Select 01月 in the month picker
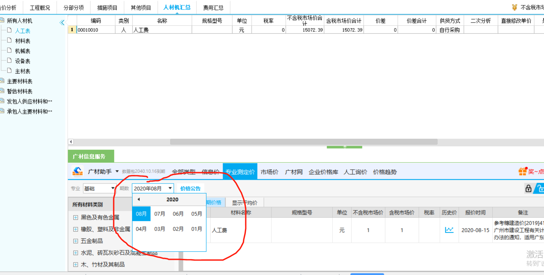Screen dimensions: 544x275 coord(197,229)
